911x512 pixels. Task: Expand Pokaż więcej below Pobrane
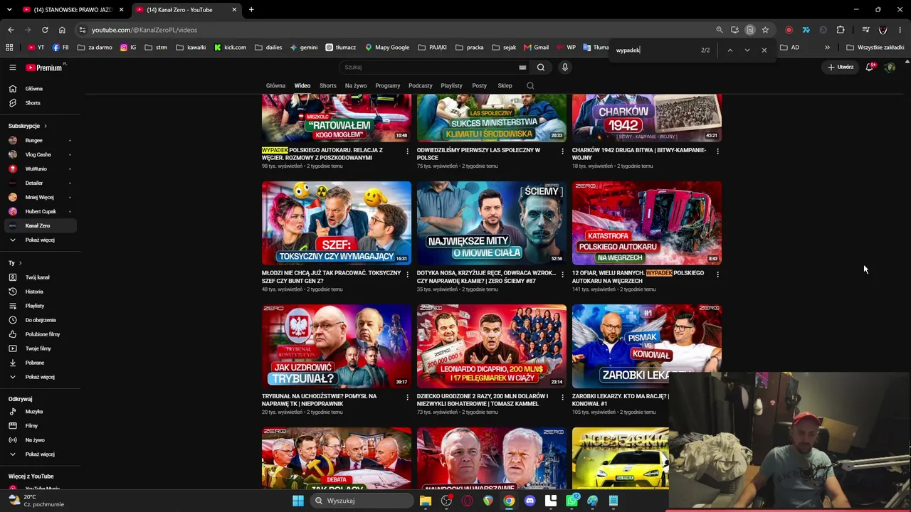click(x=40, y=377)
